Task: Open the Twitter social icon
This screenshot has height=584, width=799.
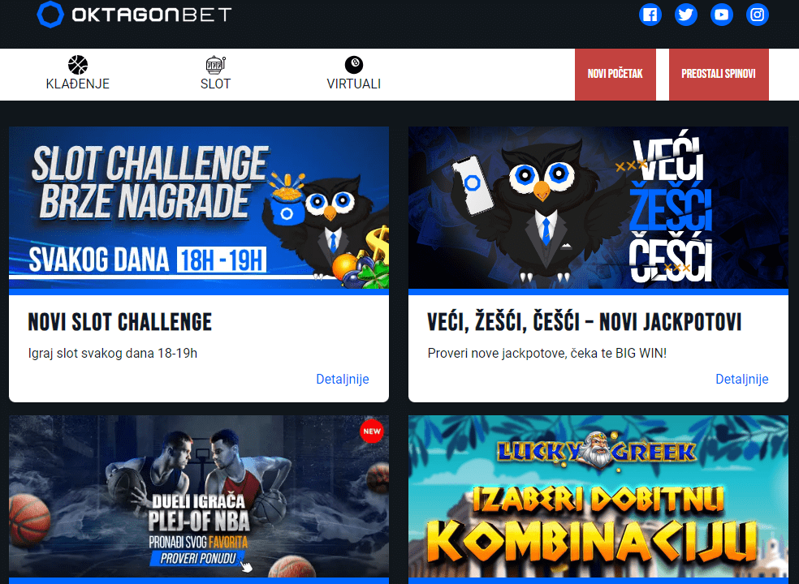Action: coord(686,15)
